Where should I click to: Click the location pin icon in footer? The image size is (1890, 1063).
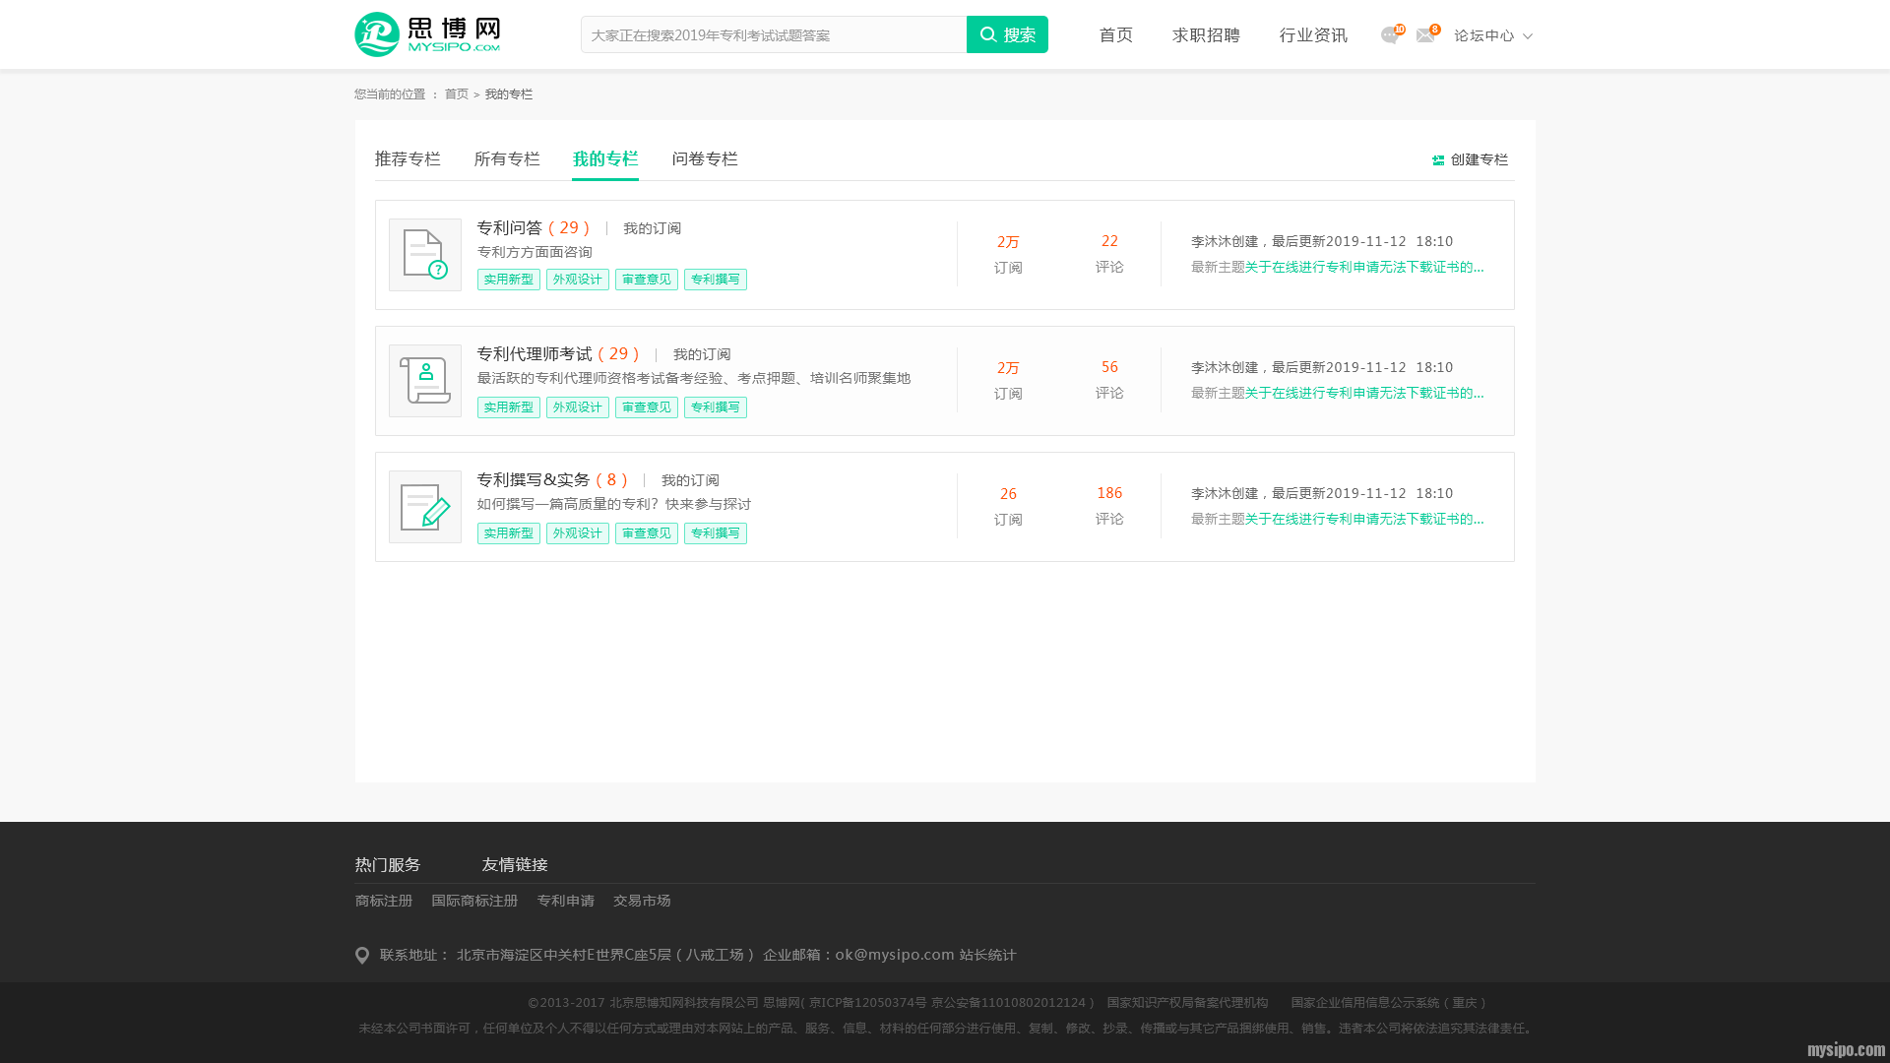point(362,956)
